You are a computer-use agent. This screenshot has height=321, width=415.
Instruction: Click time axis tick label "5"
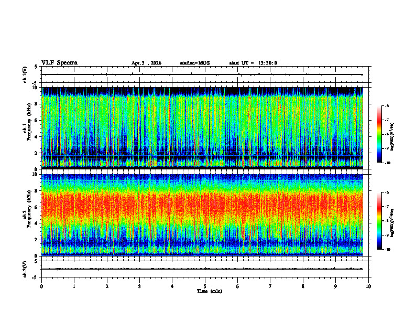click(x=205, y=286)
